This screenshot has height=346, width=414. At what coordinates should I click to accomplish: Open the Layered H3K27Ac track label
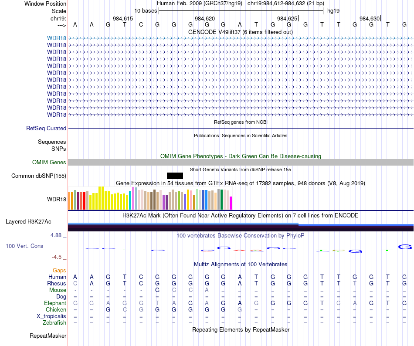pos(28,222)
